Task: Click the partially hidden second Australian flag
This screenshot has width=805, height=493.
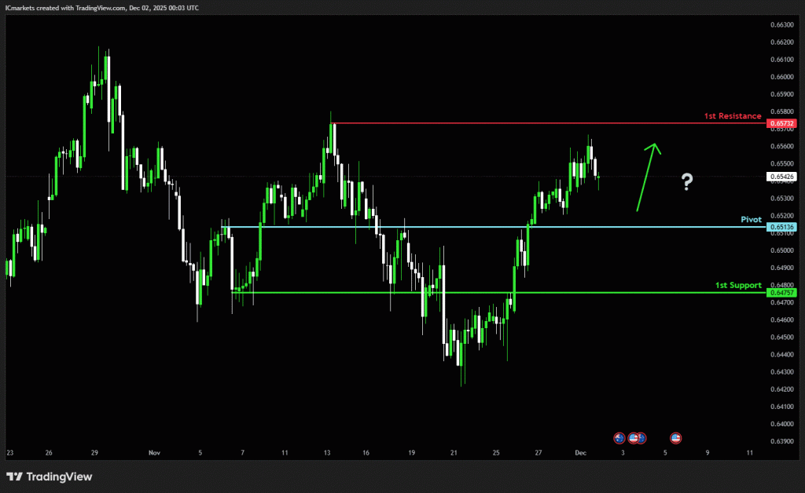Action: tap(642, 437)
